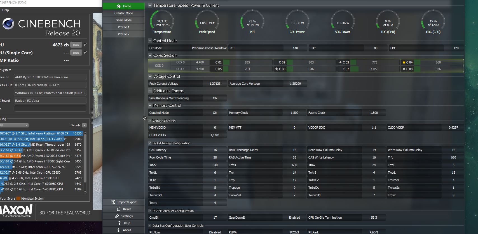Image resolution: width=478 pixels, height=234 pixels.
Task: Open Settings gear icon
Action: pyautogui.click(x=117, y=216)
